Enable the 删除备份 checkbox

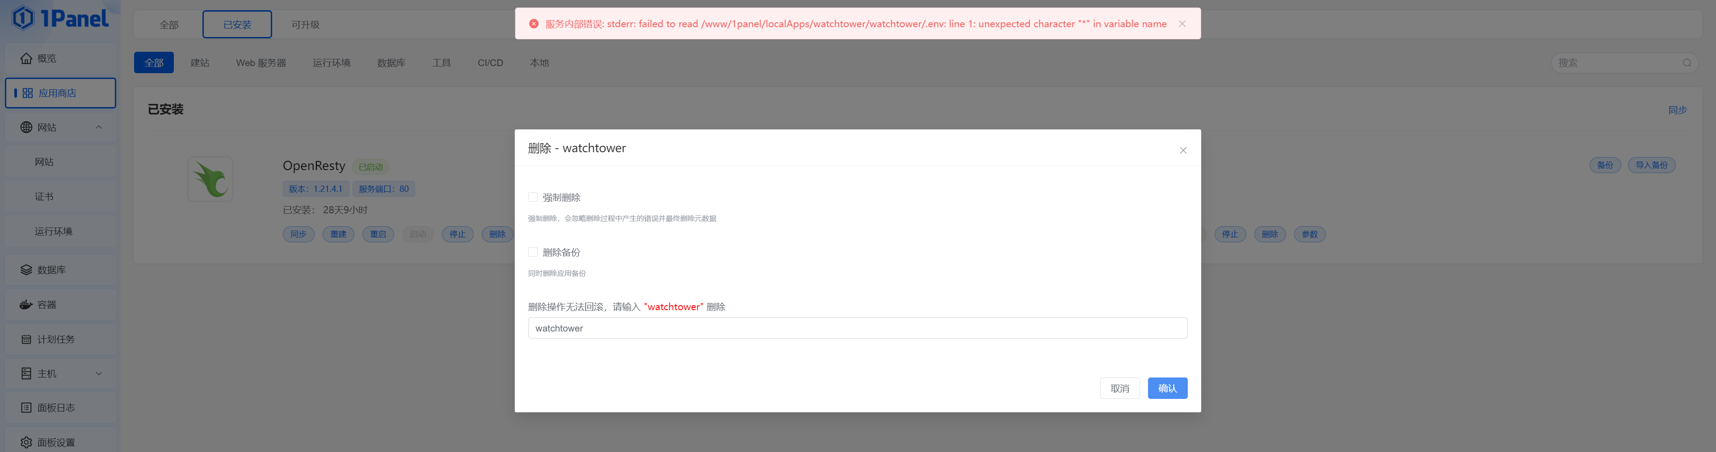click(532, 252)
